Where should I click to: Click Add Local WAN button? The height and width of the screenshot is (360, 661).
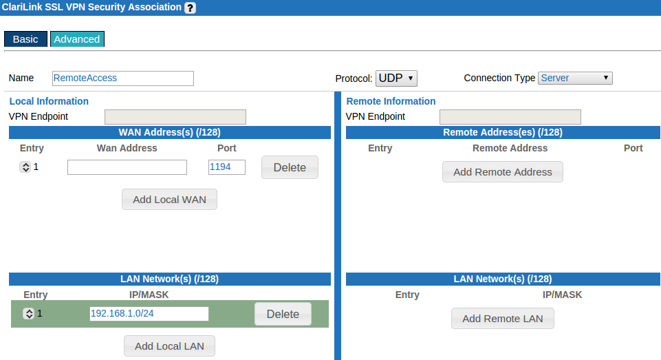click(x=169, y=199)
